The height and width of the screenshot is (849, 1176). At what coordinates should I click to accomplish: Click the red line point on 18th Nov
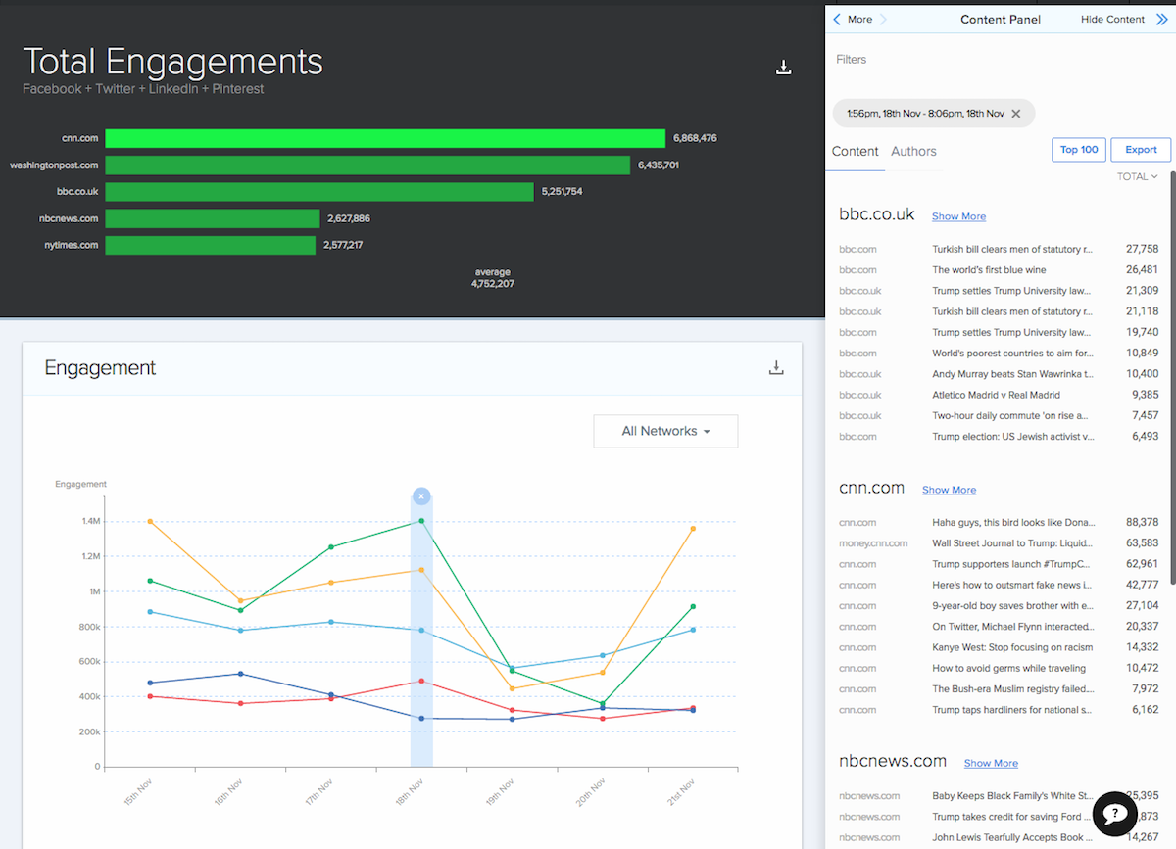[x=421, y=681]
